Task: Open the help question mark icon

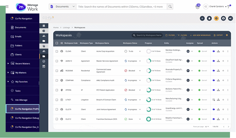Action: (228, 7)
